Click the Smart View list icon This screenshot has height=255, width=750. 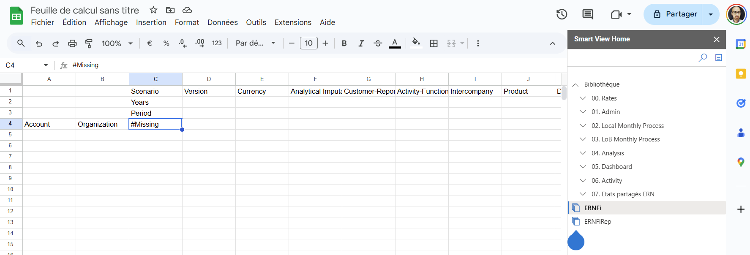(x=719, y=57)
